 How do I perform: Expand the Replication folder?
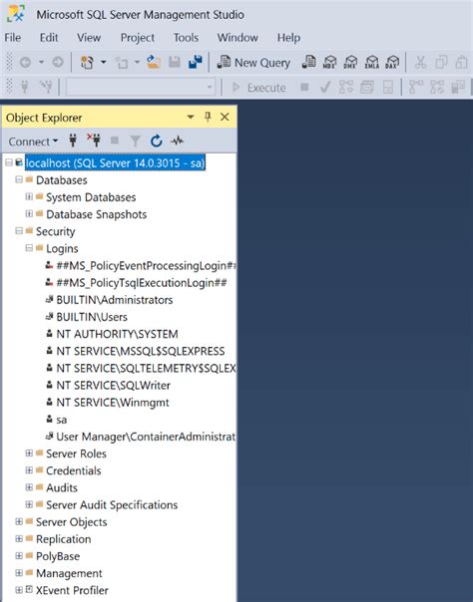tap(19, 538)
